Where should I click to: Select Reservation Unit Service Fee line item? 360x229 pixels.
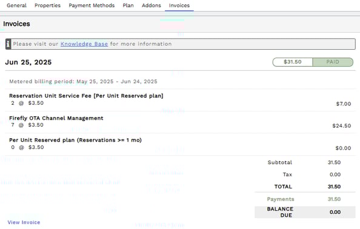pos(86,96)
